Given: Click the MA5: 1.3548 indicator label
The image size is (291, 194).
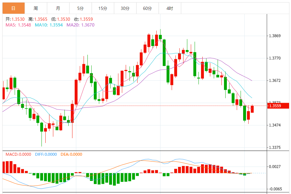Looking at the screenshot, I should pos(18,25).
